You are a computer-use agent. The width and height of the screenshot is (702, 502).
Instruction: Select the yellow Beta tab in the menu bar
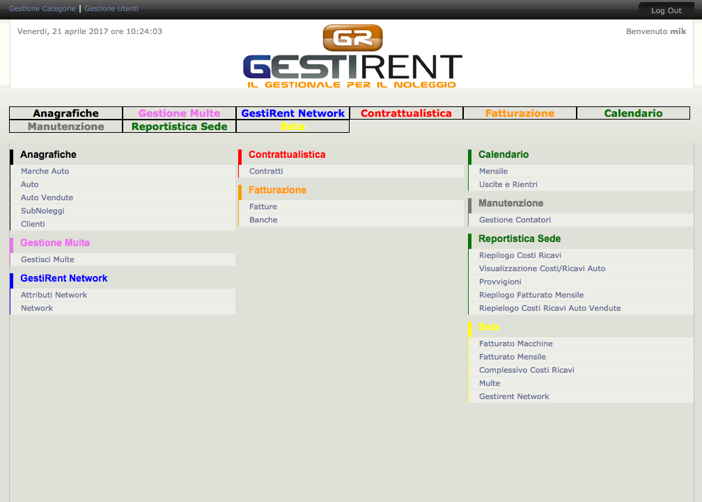point(292,127)
